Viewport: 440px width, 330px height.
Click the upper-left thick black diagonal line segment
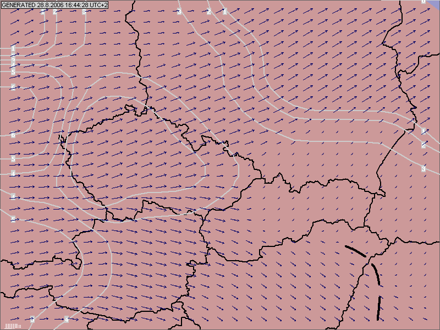pyautogui.click(x=355, y=251)
